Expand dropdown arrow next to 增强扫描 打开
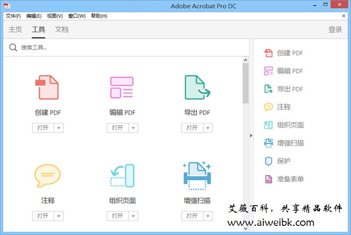Screen dimensions: 351x235 (208, 216)
